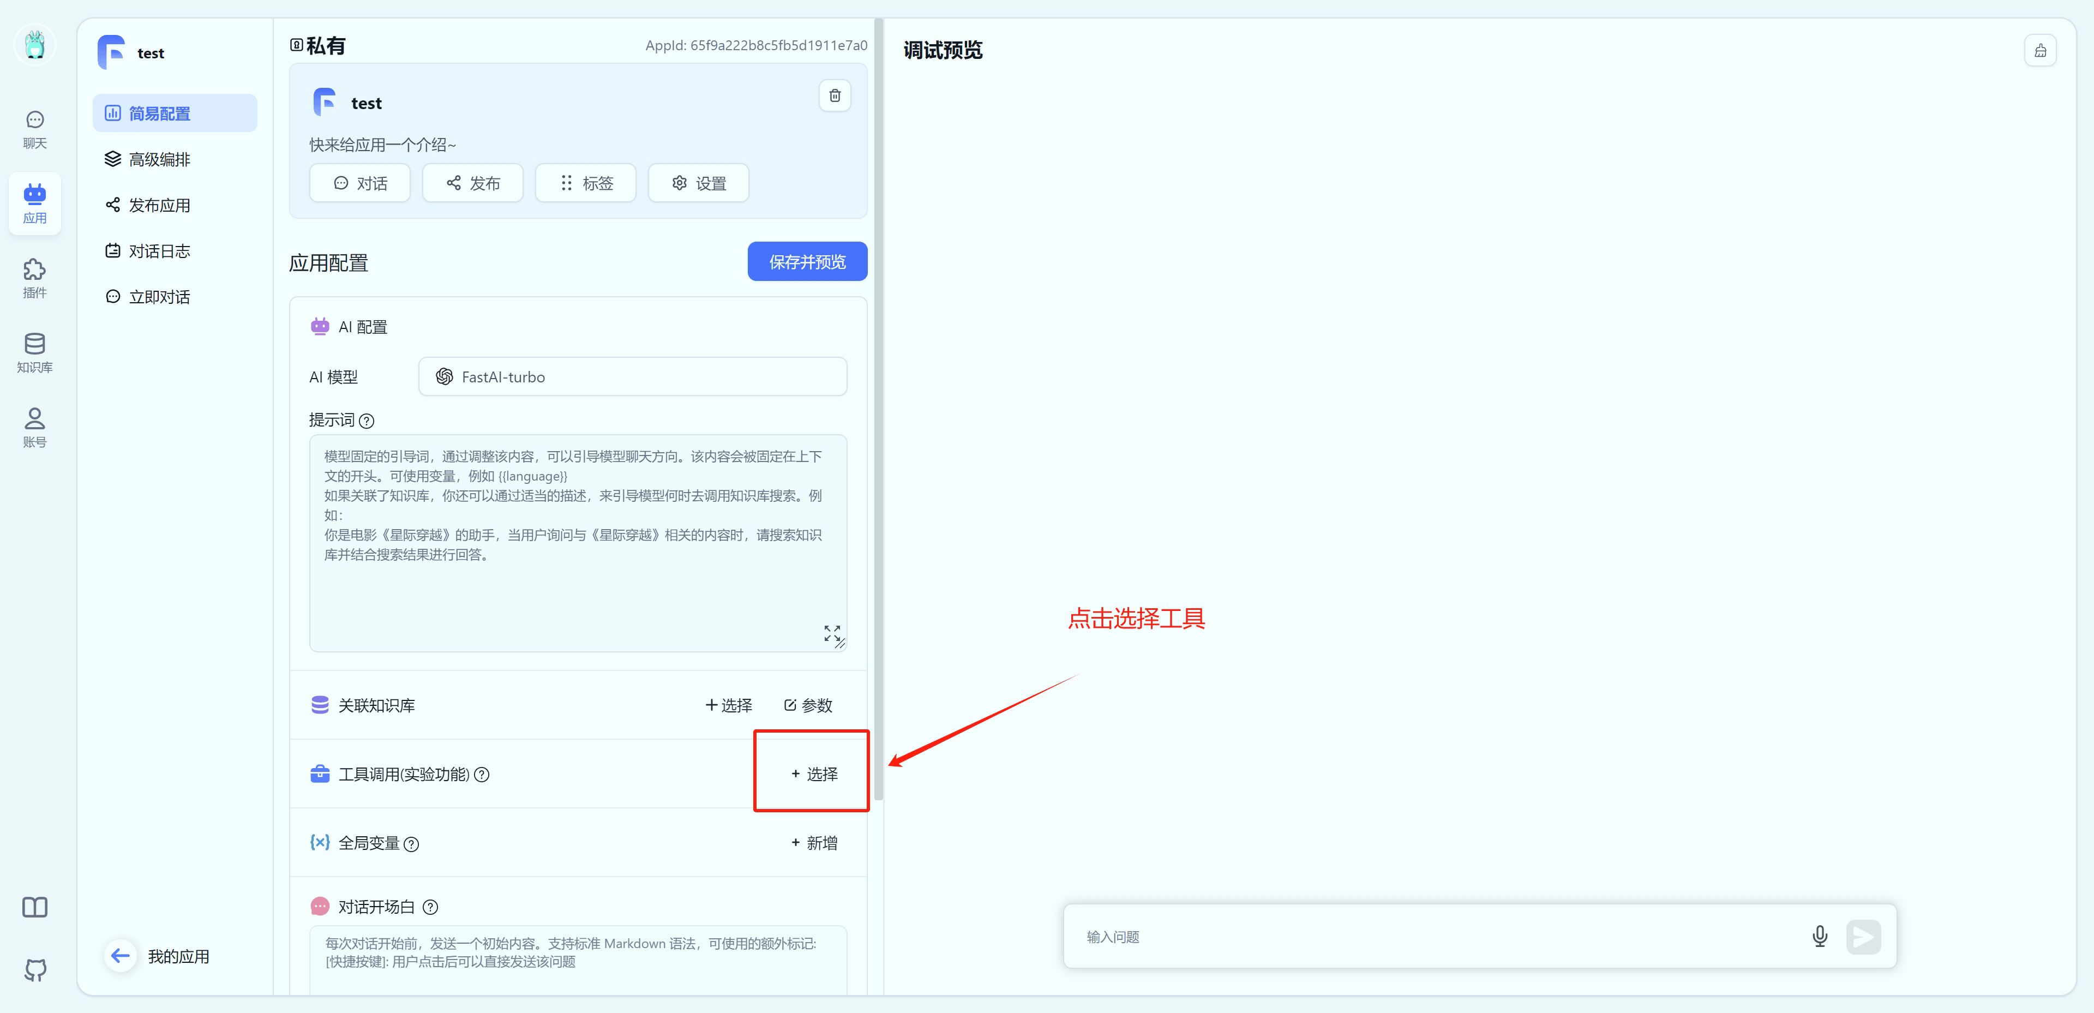This screenshot has width=2094, height=1013.
Task: Open the GitHub icon in the sidebar
Action: [x=35, y=969]
